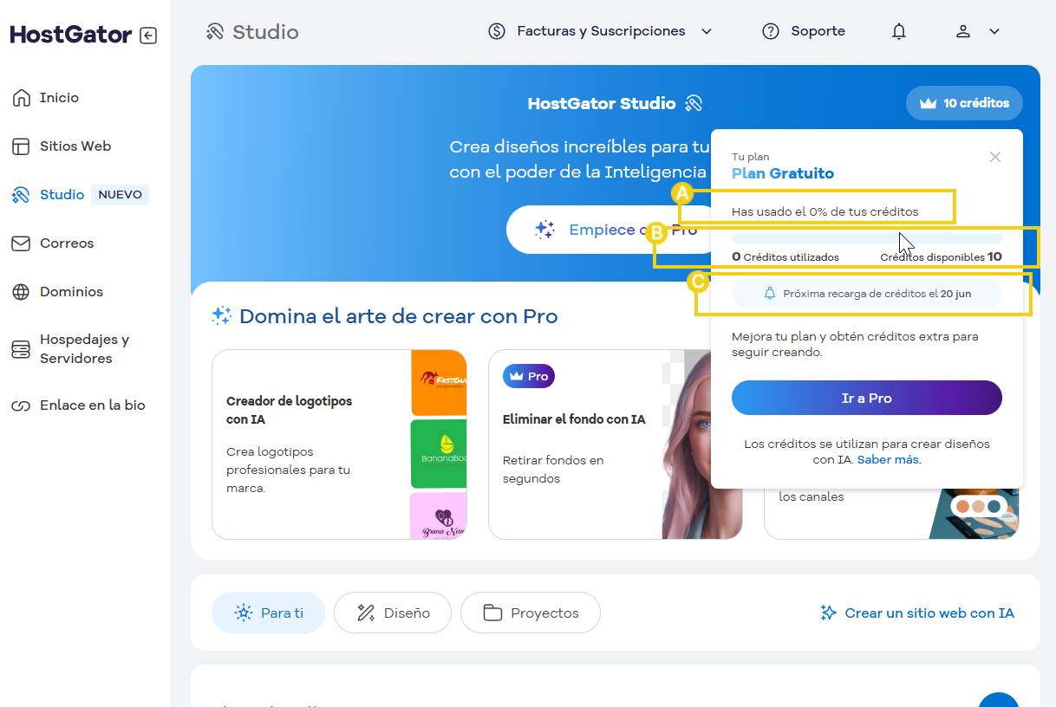The image size is (1056, 707).
Task: Select the Para ti tab
Action: coord(268,613)
